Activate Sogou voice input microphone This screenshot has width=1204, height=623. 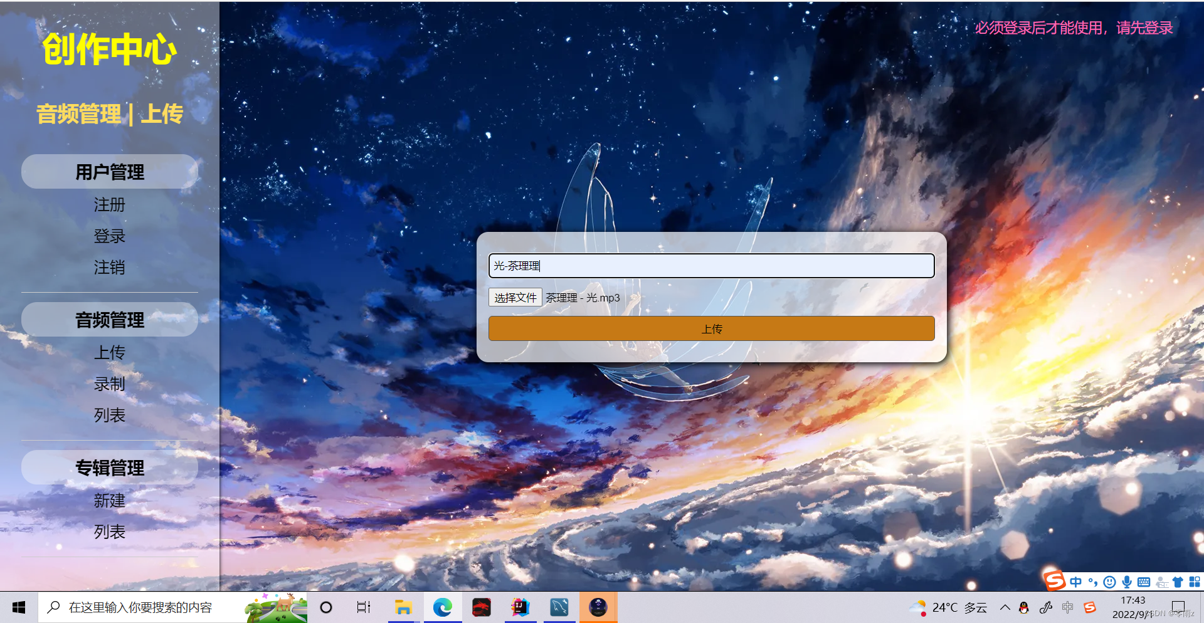1127,582
